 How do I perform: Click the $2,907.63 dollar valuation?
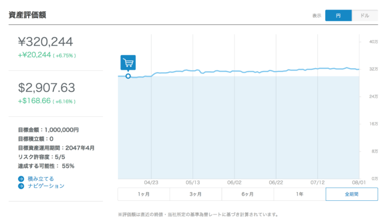tap(47, 87)
